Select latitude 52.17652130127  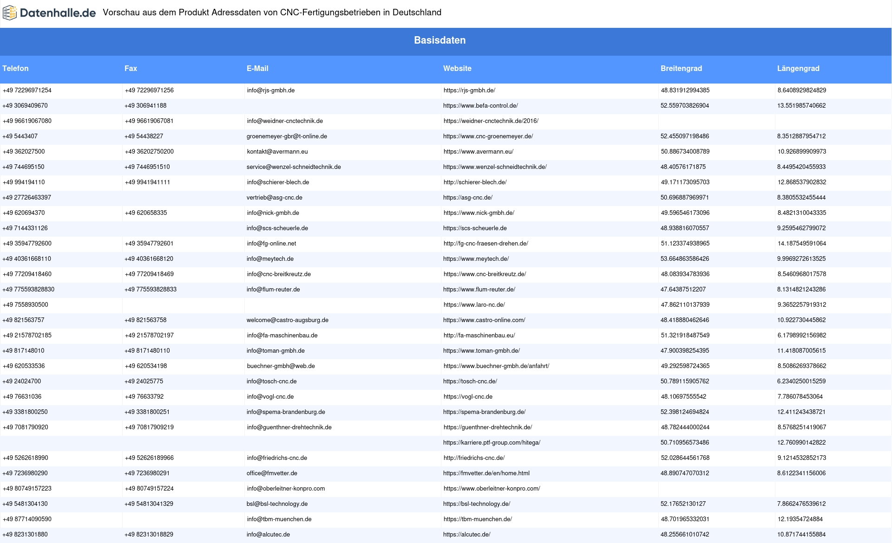pyautogui.click(x=683, y=504)
